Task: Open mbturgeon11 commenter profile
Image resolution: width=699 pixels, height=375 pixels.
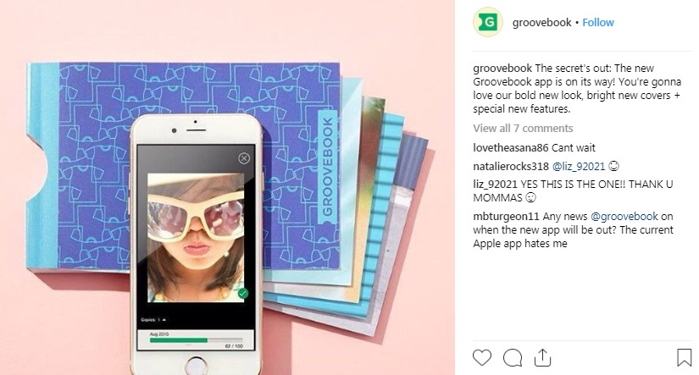Action: click(506, 217)
